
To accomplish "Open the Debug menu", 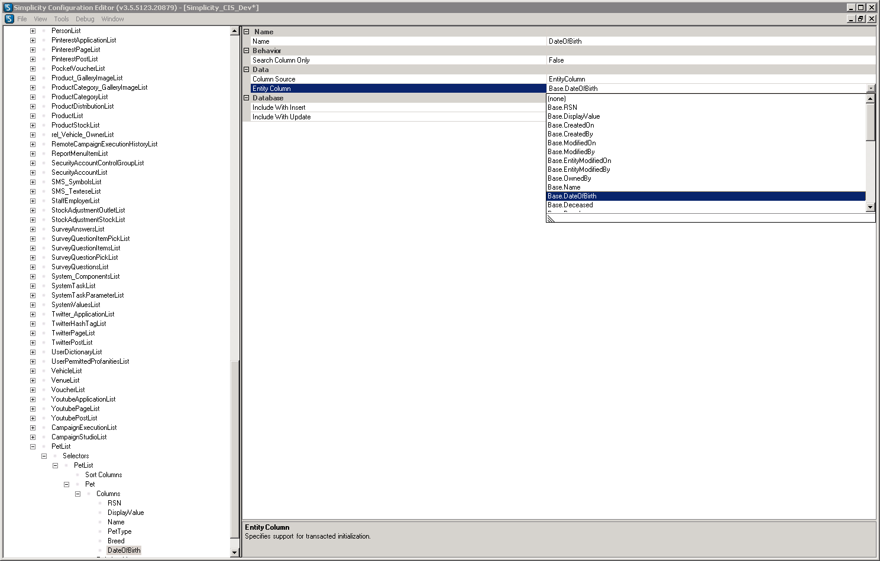I will pos(85,19).
